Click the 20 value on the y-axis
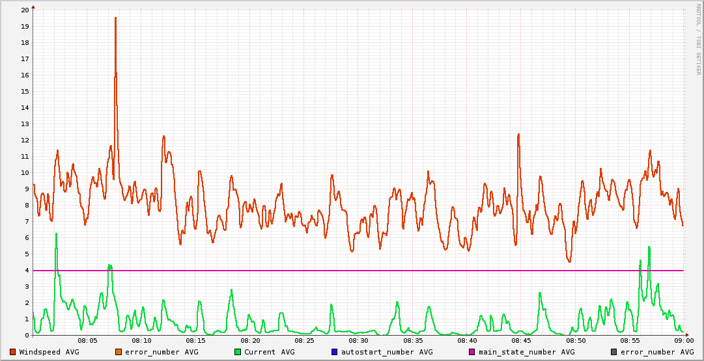Screen dimensions: 704x361 coord(25,10)
